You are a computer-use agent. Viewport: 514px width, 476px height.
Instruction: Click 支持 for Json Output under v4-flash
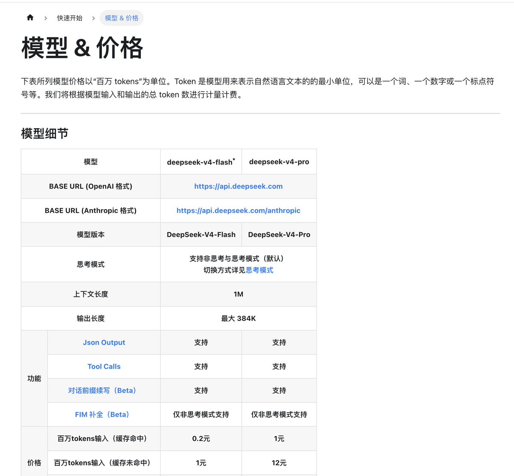point(201,342)
